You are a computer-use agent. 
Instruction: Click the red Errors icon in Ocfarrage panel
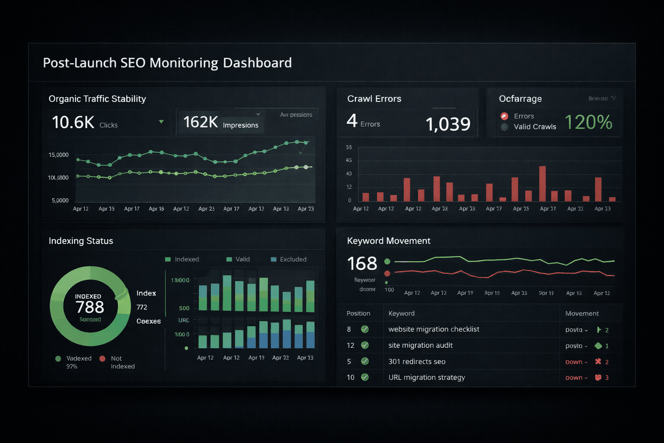click(504, 116)
